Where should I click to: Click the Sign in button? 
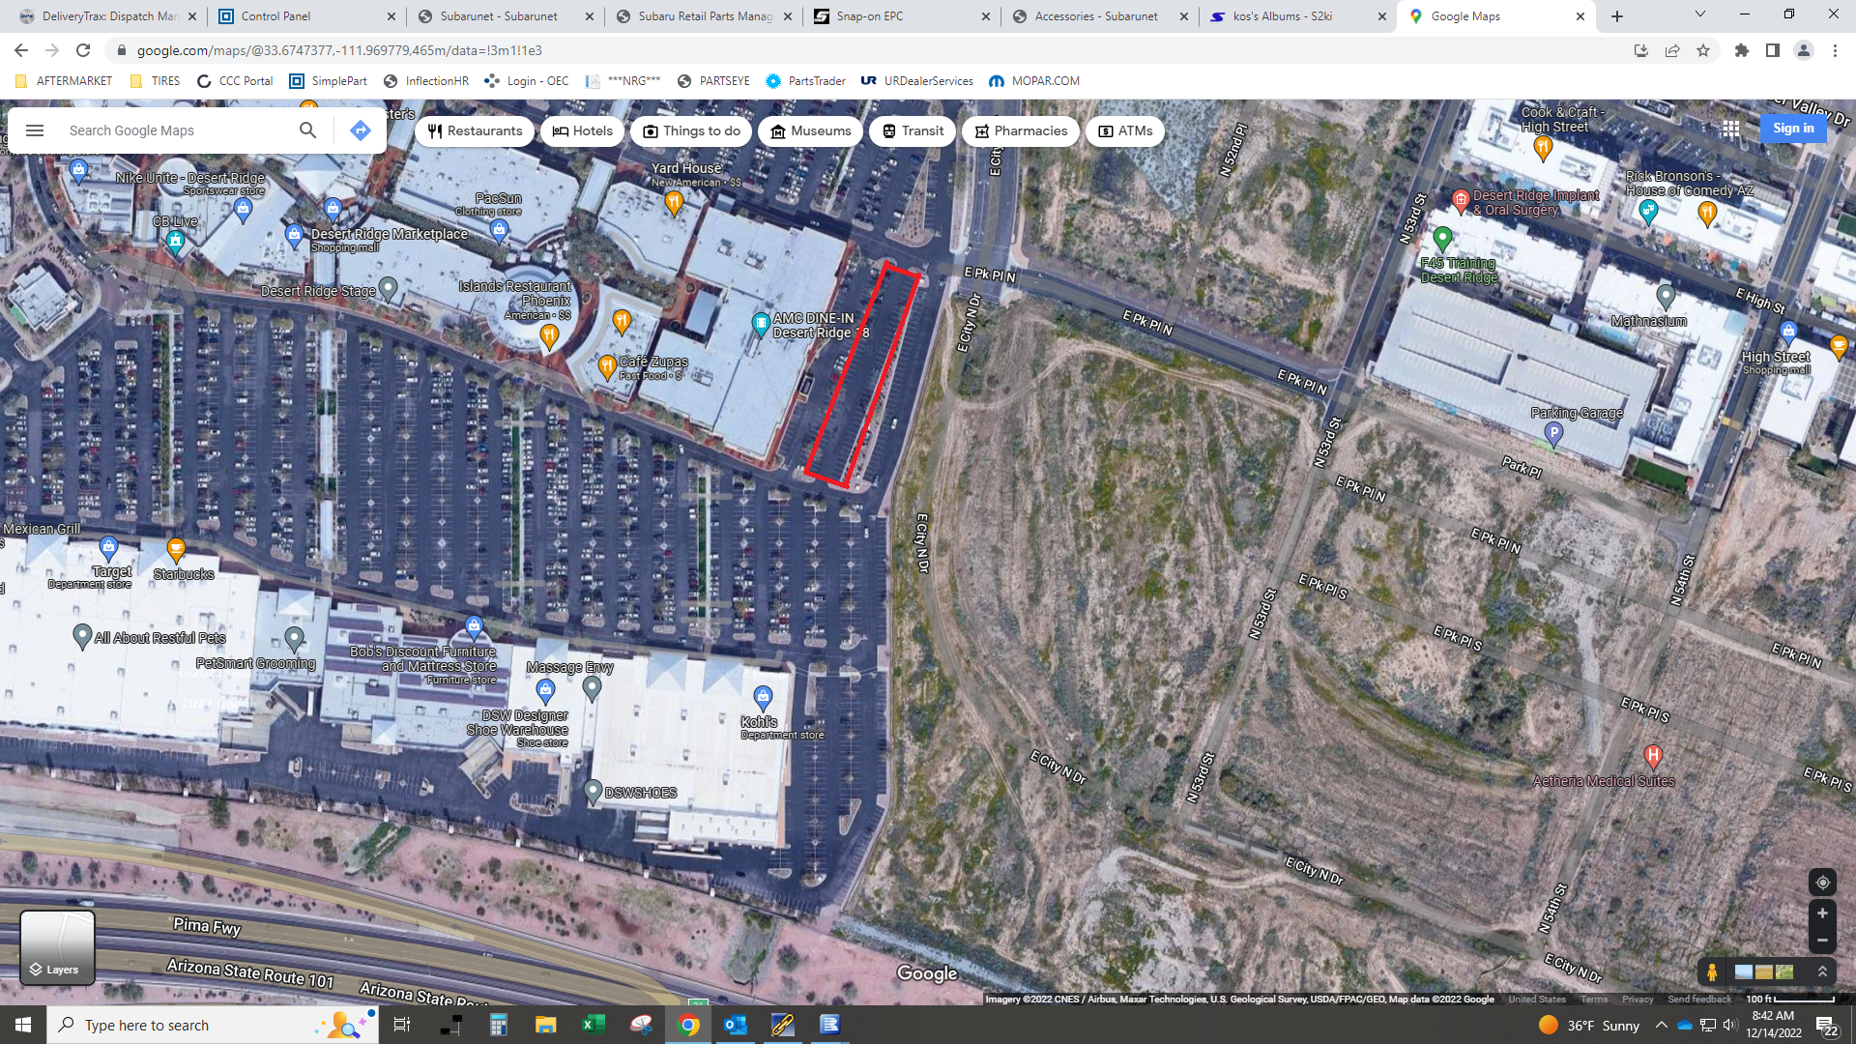coord(1793,129)
